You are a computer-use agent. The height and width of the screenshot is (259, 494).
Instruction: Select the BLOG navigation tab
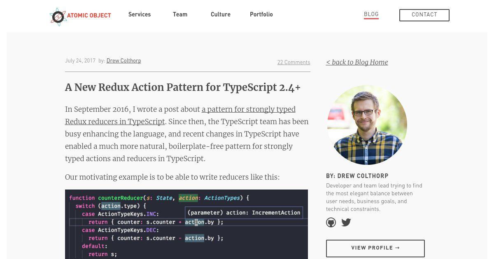click(371, 15)
